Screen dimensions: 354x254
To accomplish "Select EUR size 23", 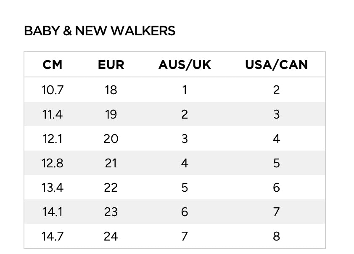I will click(111, 212).
